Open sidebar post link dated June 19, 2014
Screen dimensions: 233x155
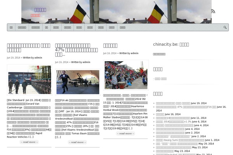(173, 103)
